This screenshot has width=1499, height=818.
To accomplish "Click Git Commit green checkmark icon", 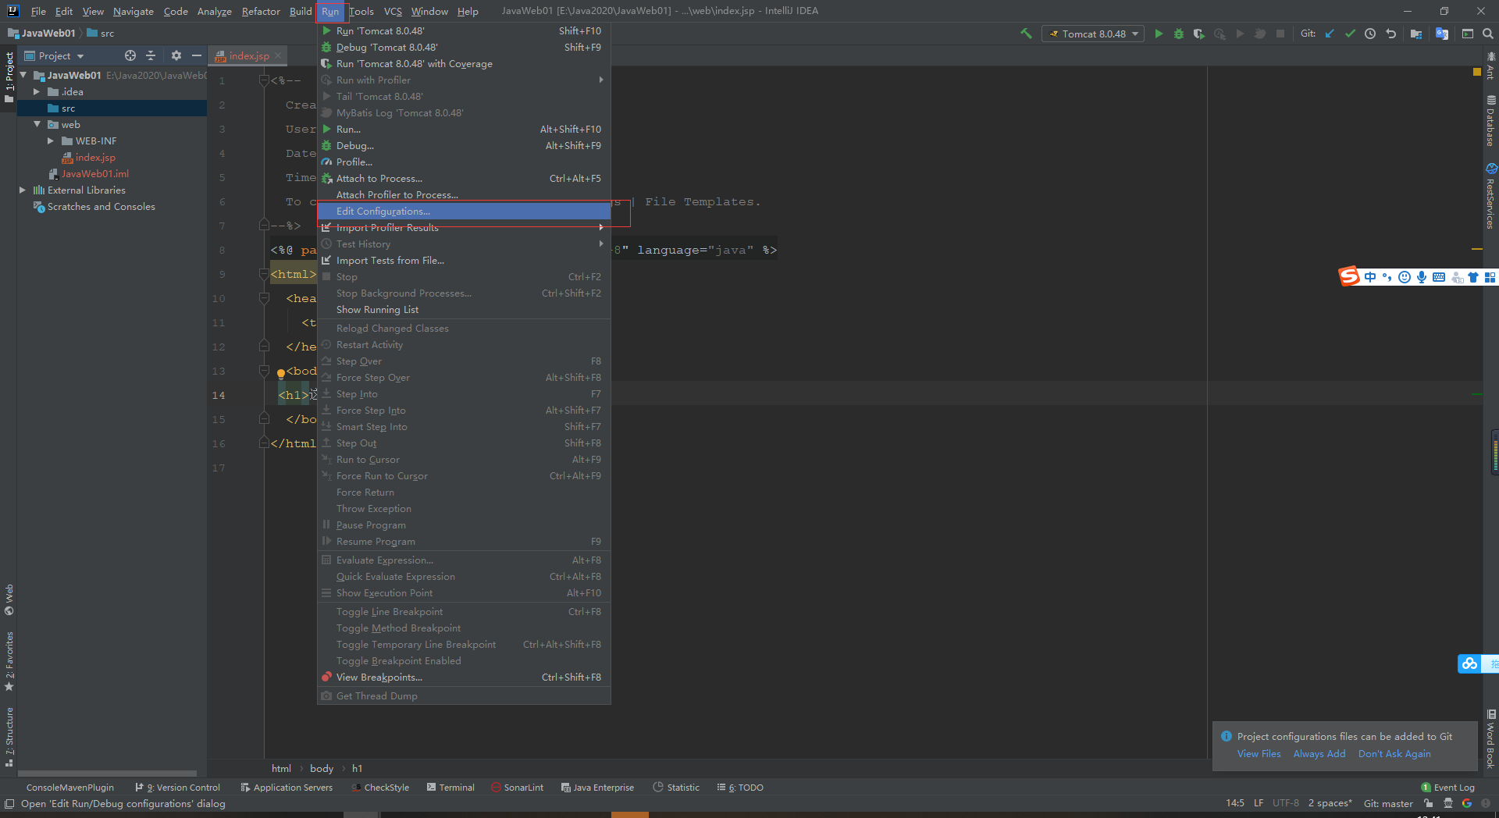I will pyautogui.click(x=1350, y=34).
